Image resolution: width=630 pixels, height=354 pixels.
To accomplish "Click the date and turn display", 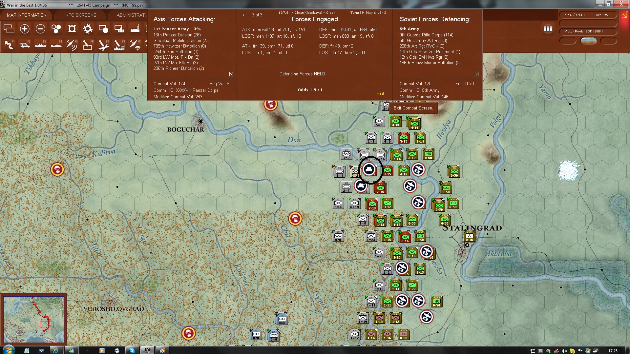I will click(588, 15).
